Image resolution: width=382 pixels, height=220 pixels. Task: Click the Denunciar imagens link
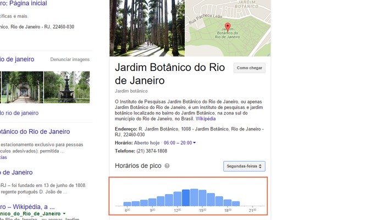[x=70, y=59]
